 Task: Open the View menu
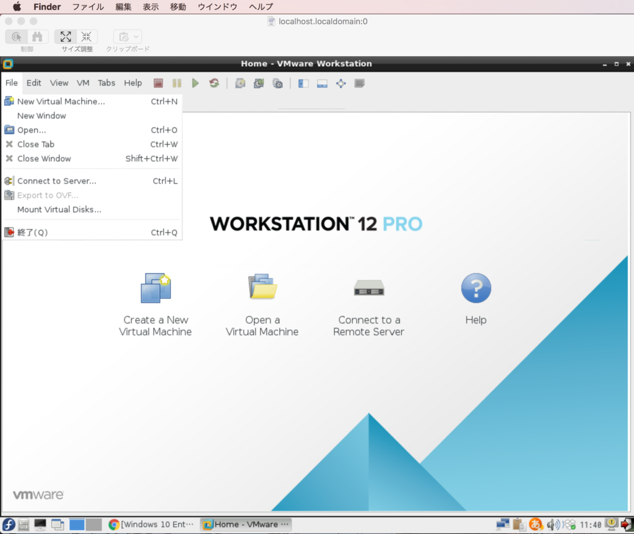[59, 83]
